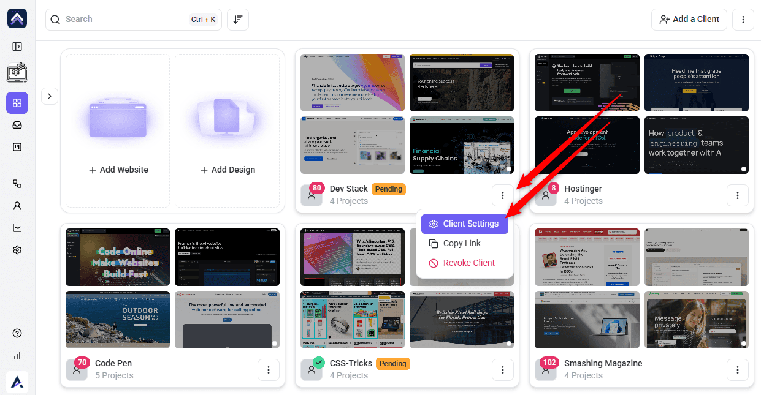Click '5 Projects' under Code Pen
Image resolution: width=761 pixels, height=395 pixels.
coord(114,375)
